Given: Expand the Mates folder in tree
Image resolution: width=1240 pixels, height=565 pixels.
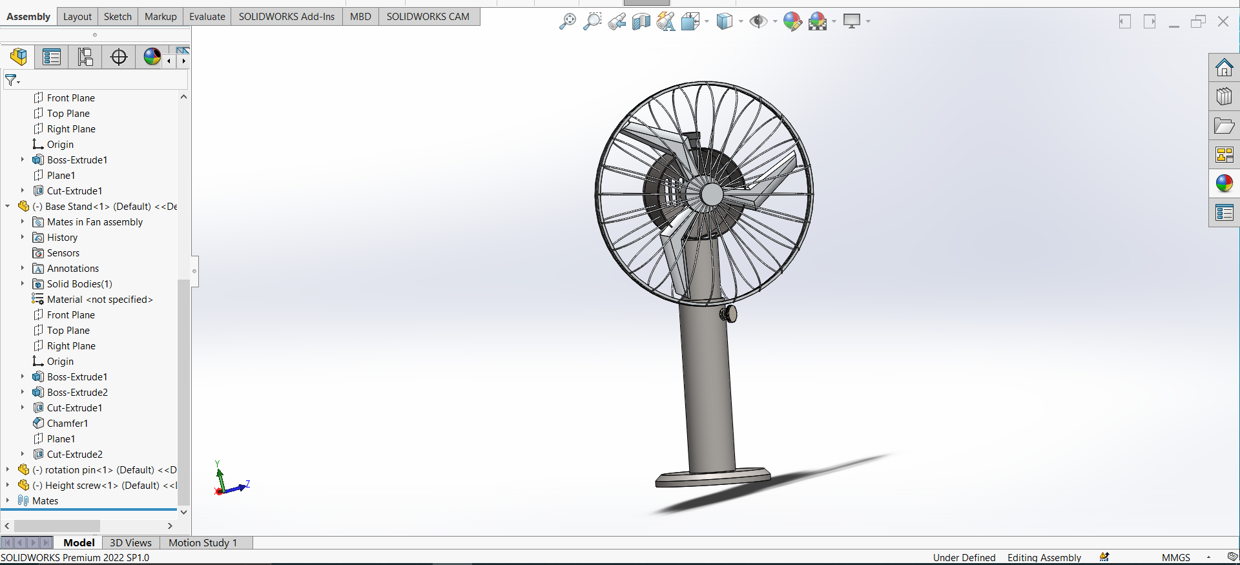Looking at the screenshot, I should tap(7, 501).
